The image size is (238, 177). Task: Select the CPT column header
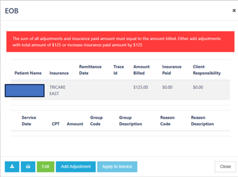pos(56,124)
